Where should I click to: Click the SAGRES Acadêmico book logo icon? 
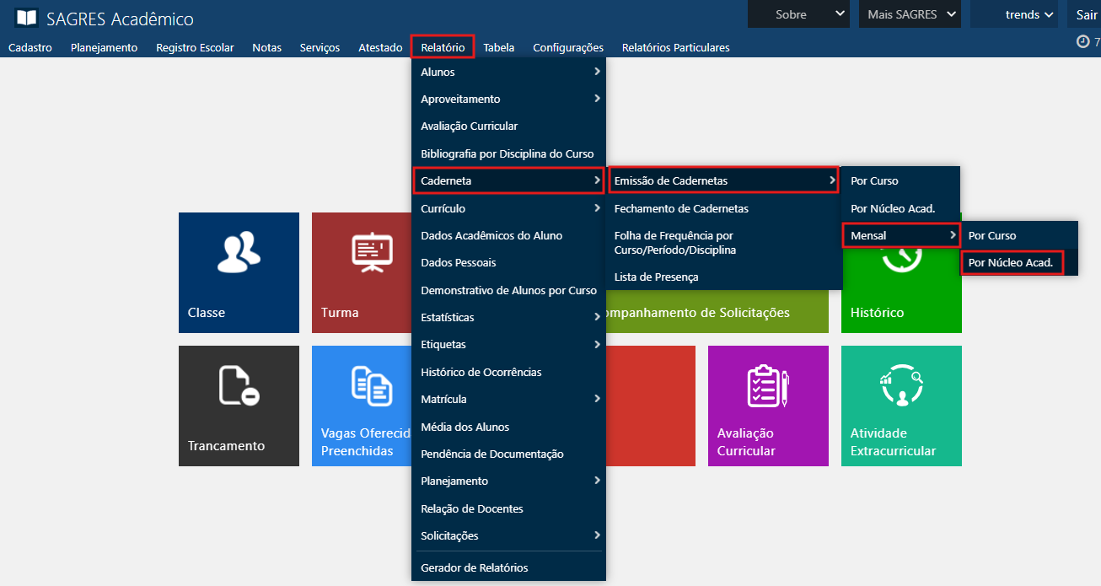pyautogui.click(x=26, y=19)
